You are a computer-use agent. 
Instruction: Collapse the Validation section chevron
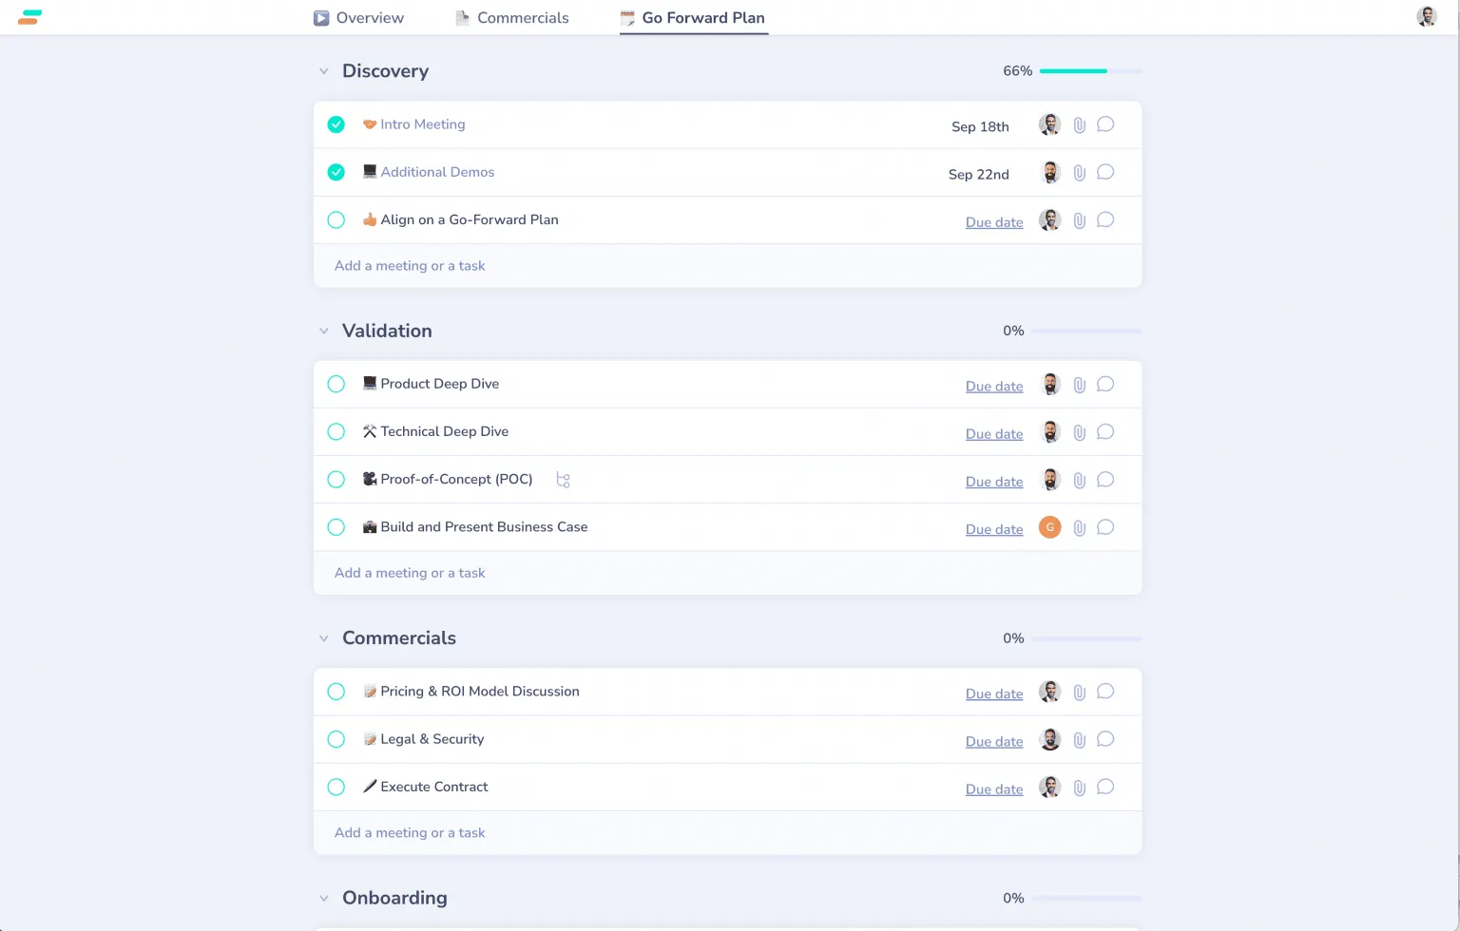point(324,331)
